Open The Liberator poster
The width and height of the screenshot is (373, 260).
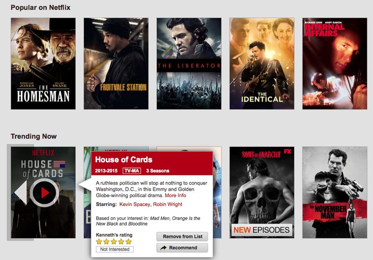[x=189, y=64]
